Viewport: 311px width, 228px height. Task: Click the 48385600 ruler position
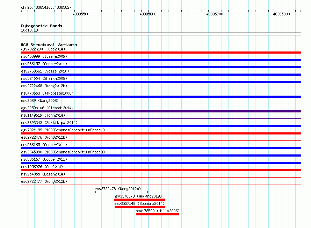click(x=148, y=14)
